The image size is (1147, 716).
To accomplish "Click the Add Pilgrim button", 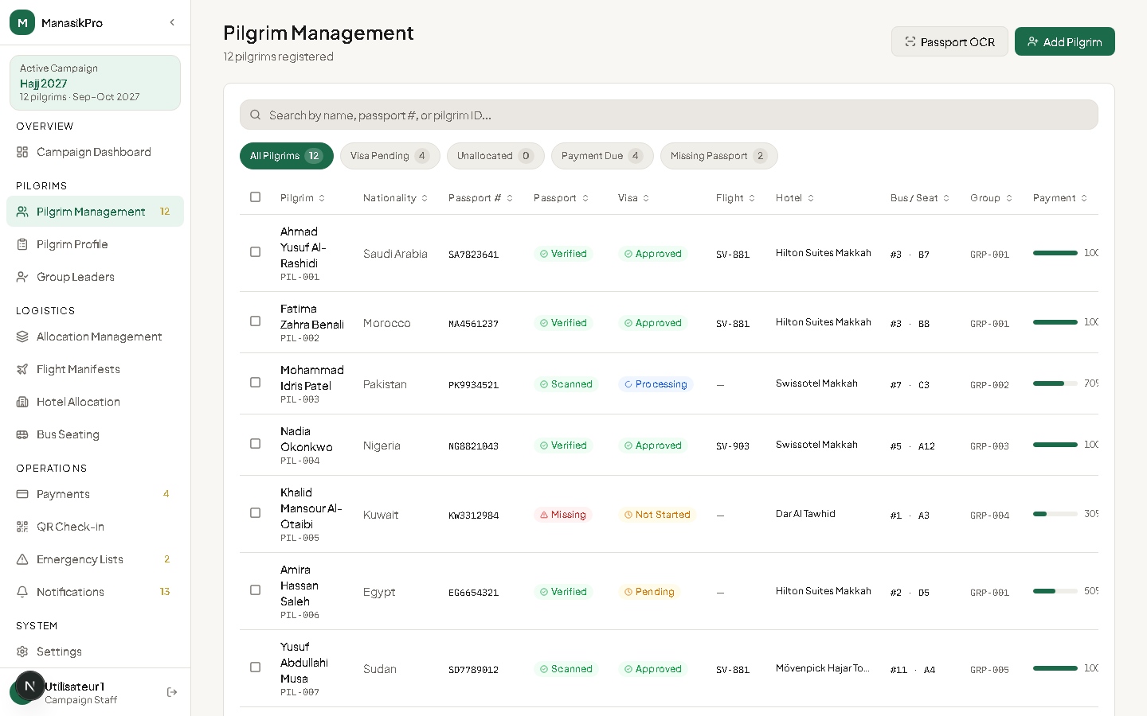I will click(x=1065, y=41).
